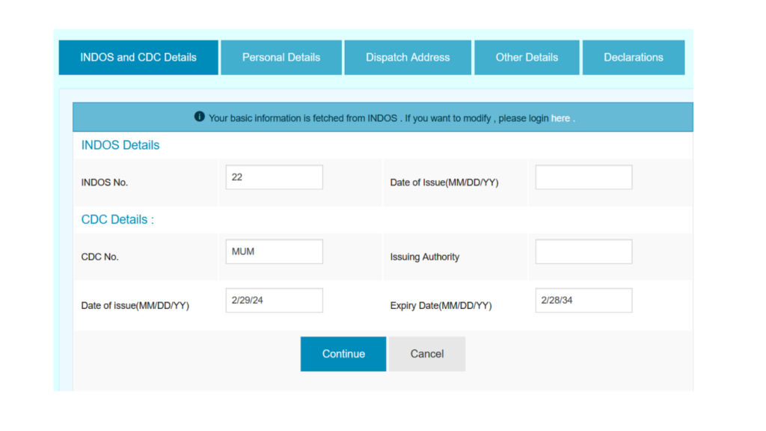The height and width of the screenshot is (431, 766).
Task: Switch to the Personal Details tab
Action: (x=281, y=58)
